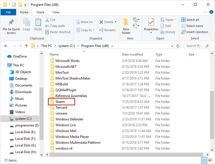Switch to the Share tab
This screenshot has height=164, width=215.
(x=40, y=12)
